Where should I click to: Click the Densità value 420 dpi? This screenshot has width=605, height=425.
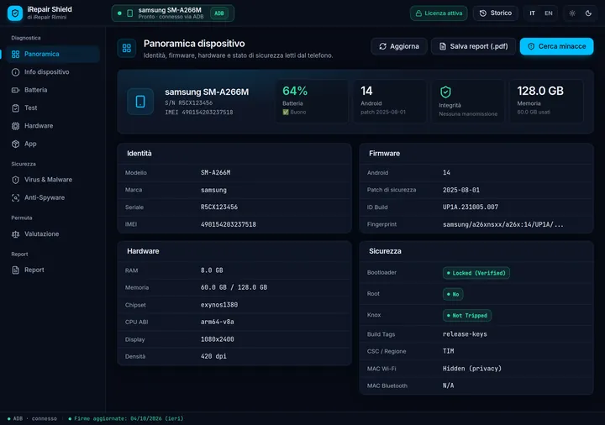[x=213, y=356]
